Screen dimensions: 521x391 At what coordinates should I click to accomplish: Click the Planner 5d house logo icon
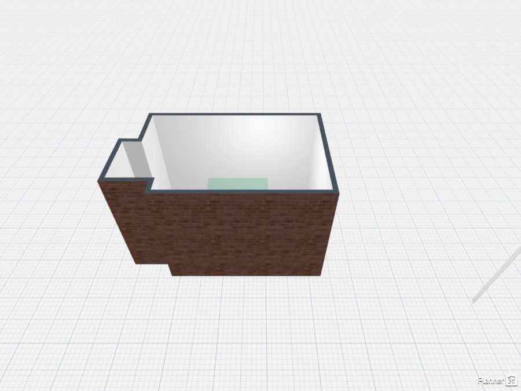pyautogui.click(x=511, y=381)
